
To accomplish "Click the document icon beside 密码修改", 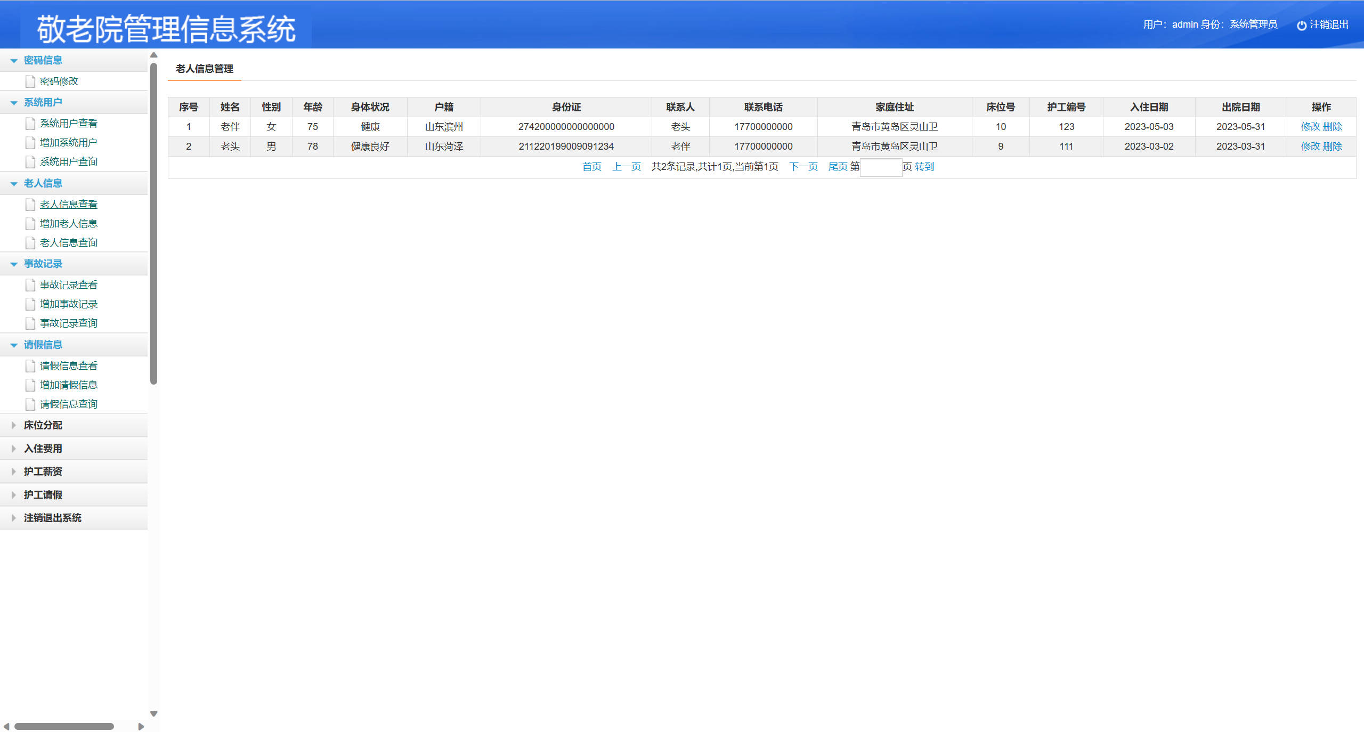I will 30,82.
